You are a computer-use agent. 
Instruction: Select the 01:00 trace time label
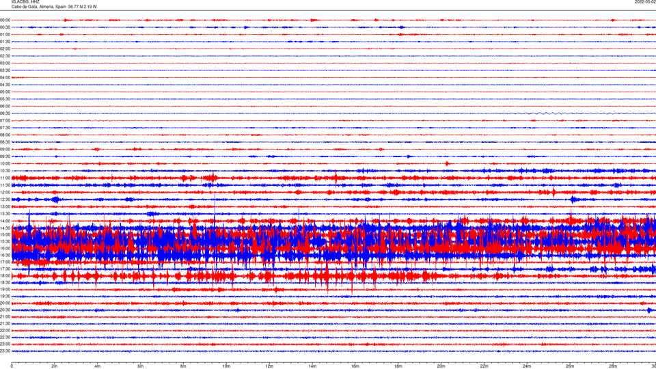(x=5, y=35)
